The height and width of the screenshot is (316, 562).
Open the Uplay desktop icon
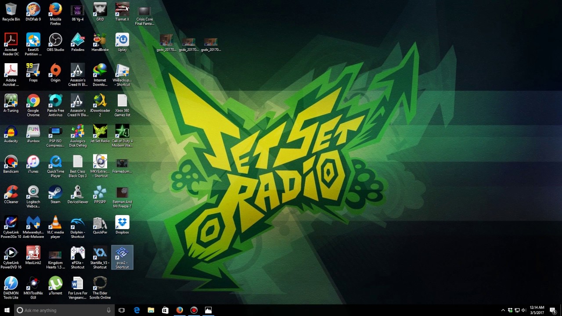click(122, 43)
